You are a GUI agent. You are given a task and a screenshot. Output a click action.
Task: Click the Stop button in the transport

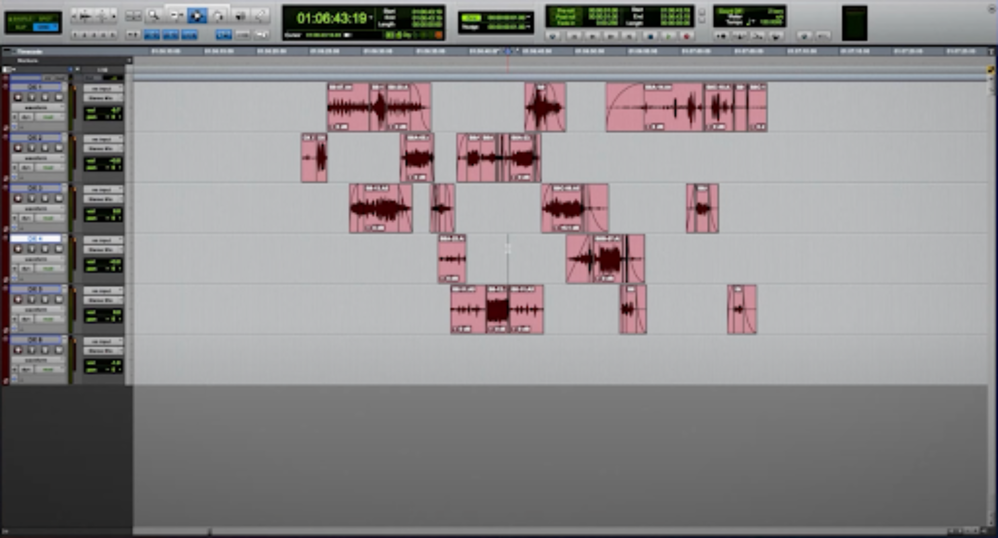650,37
